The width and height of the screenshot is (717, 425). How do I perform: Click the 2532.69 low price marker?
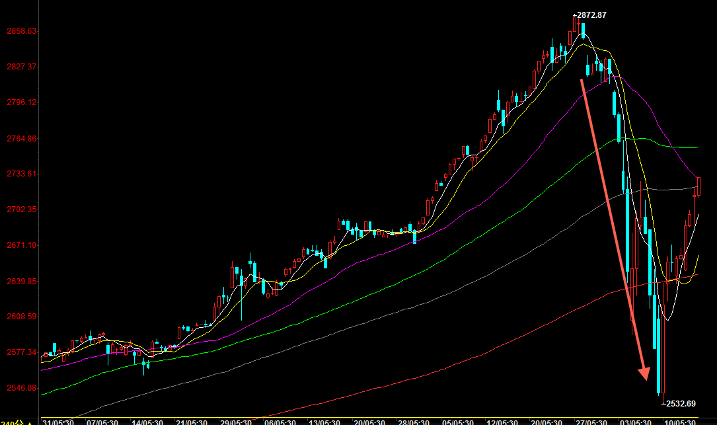pyautogui.click(x=680, y=403)
